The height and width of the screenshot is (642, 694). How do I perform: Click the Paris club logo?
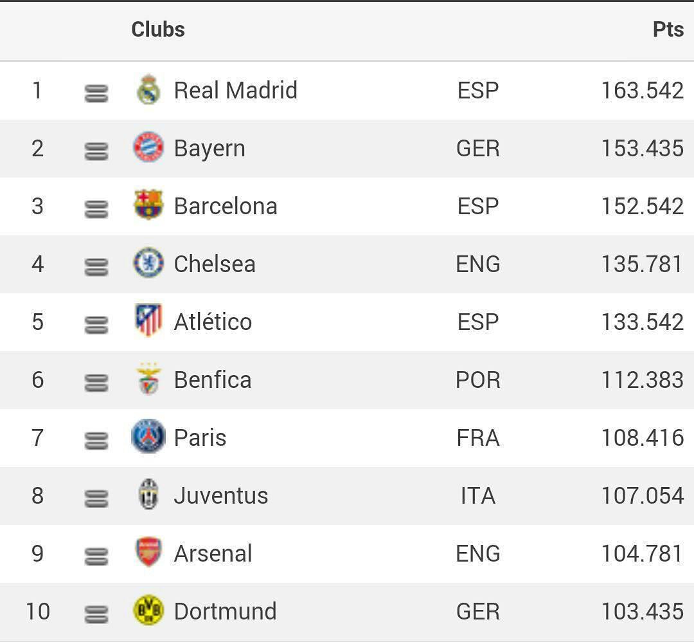click(x=148, y=436)
